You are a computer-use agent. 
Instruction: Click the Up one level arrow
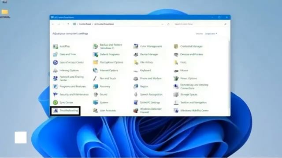[x=68, y=24]
